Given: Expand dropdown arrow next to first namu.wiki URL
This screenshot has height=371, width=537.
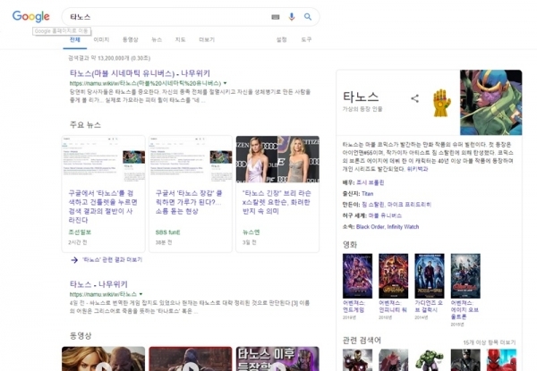Looking at the screenshot, I should click(225, 83).
